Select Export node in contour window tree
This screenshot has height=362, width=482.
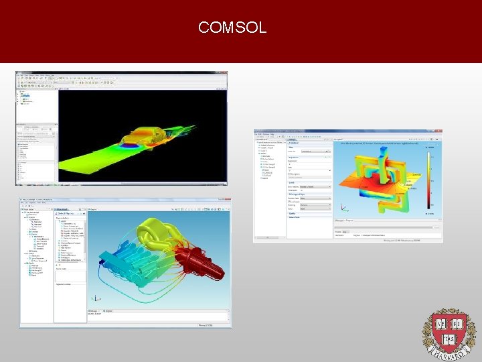[265, 178]
